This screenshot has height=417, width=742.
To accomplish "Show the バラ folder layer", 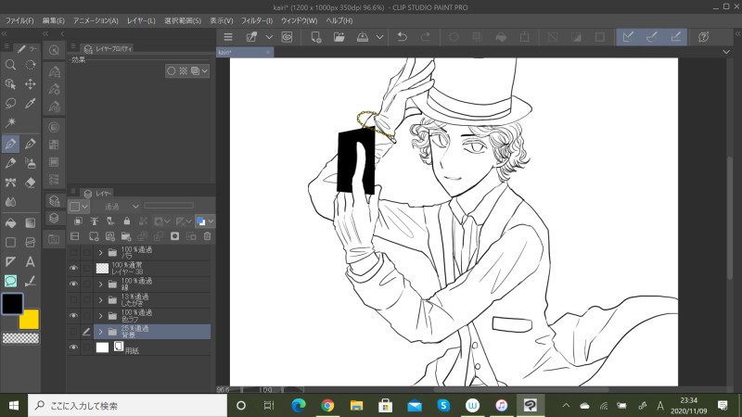I will click(x=73, y=252).
